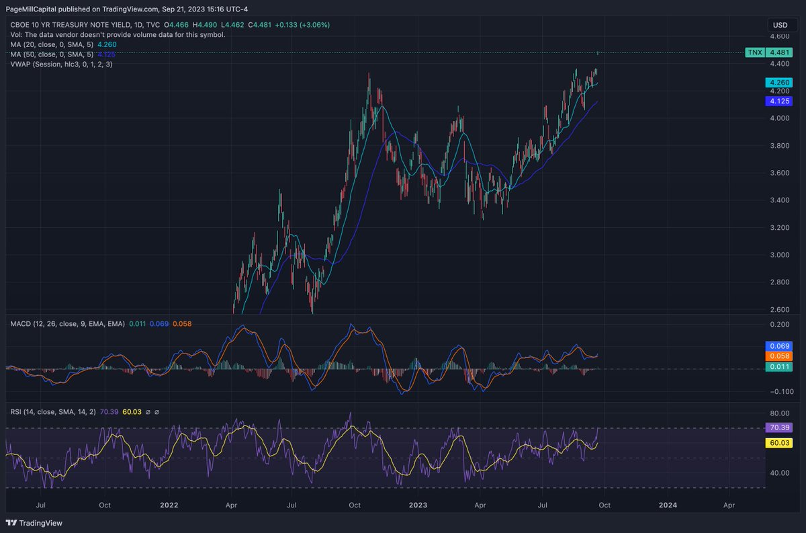Image resolution: width=806 pixels, height=533 pixels.
Task: Click the high value H4.490
Action: (204, 25)
